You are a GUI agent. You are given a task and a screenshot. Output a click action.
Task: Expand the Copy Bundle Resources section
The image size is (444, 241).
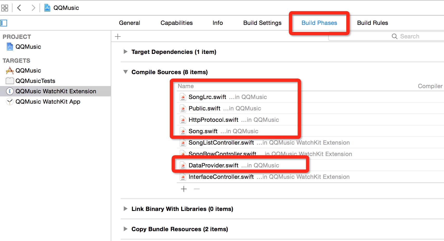[x=126, y=229]
